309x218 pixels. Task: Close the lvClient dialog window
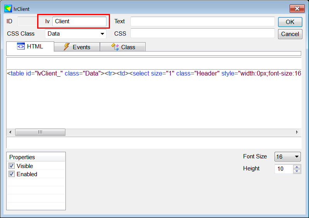tap(297, 9)
